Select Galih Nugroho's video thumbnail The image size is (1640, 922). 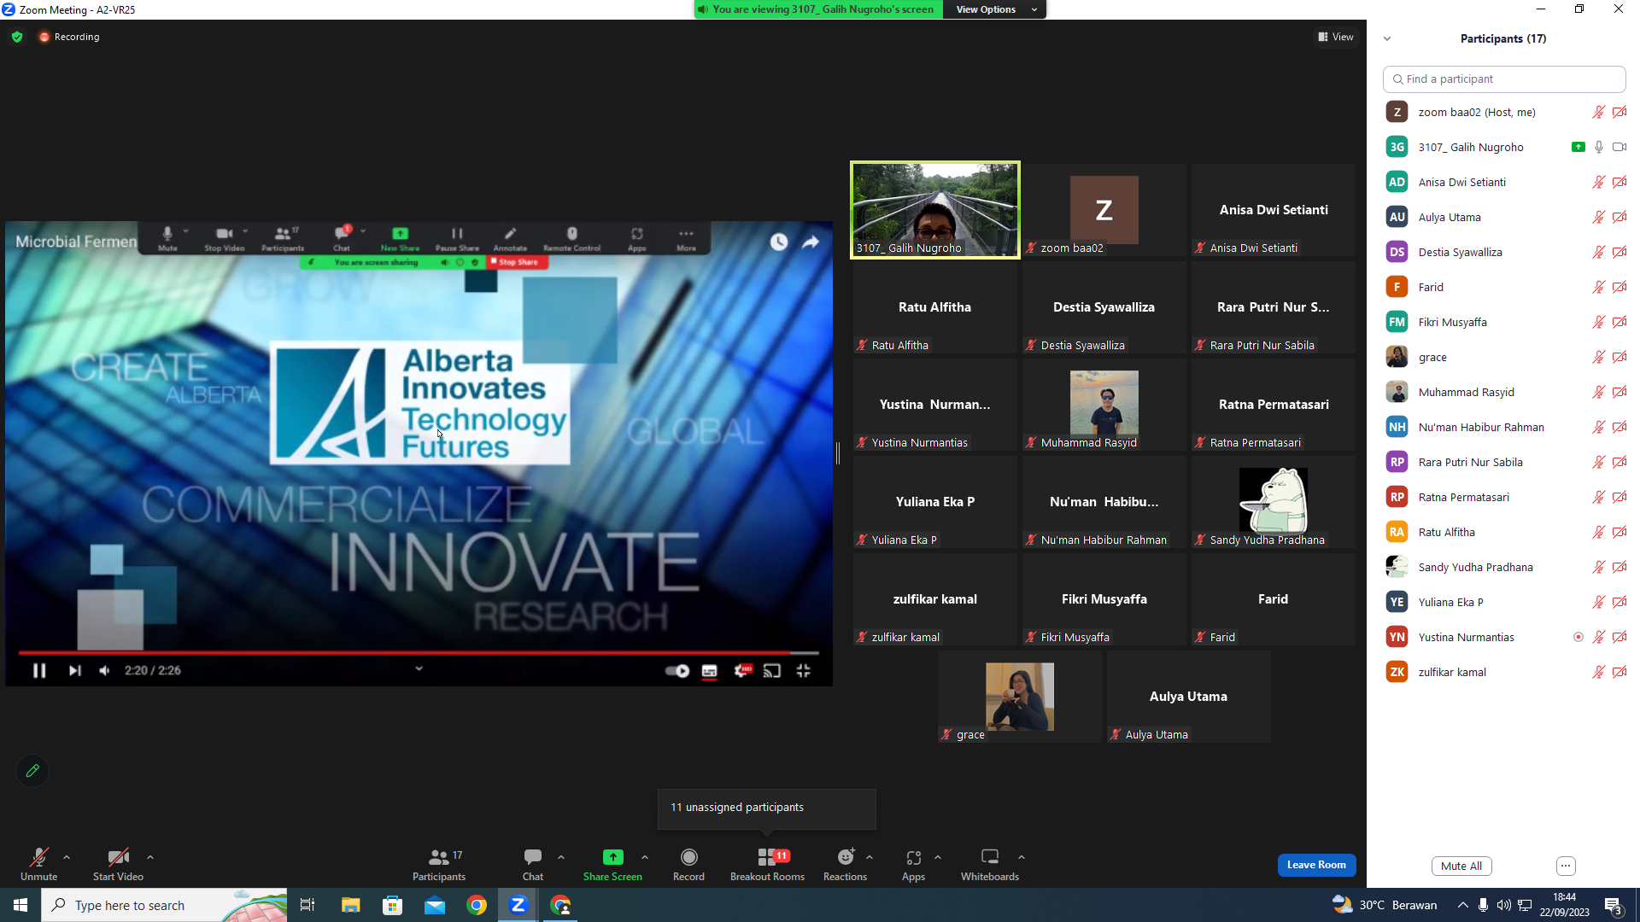tap(934, 210)
